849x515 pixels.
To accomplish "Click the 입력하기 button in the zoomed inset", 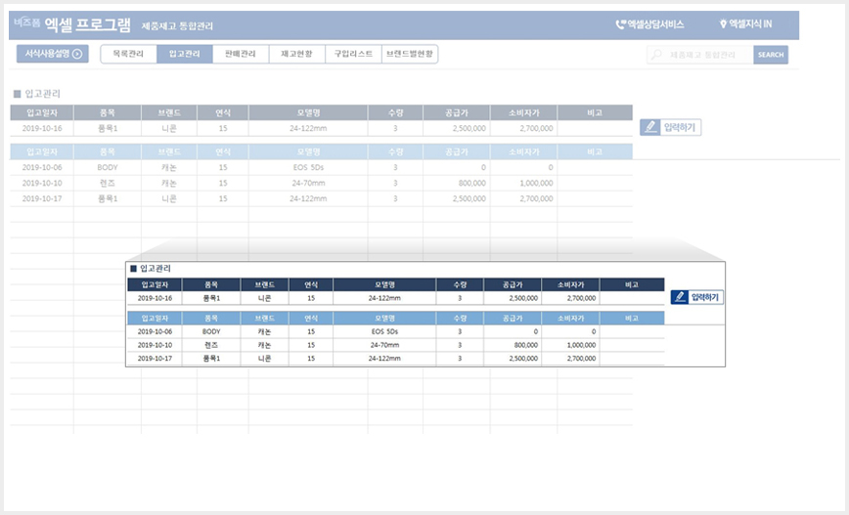I will click(x=696, y=297).
